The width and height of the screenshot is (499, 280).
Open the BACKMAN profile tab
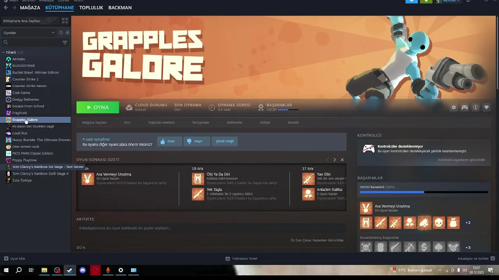click(x=120, y=7)
